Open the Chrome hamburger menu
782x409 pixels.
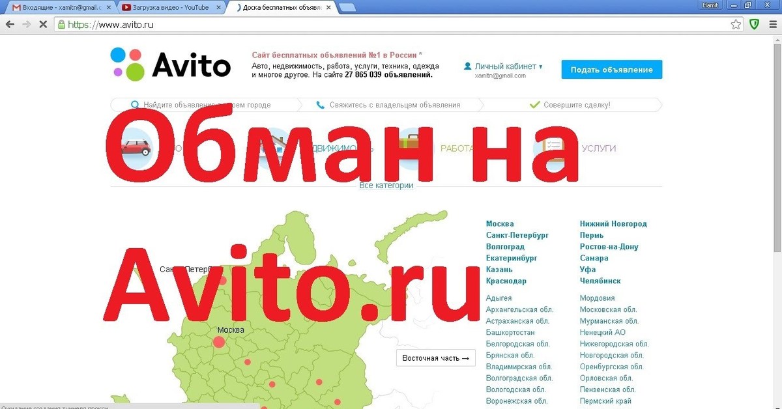pos(772,25)
